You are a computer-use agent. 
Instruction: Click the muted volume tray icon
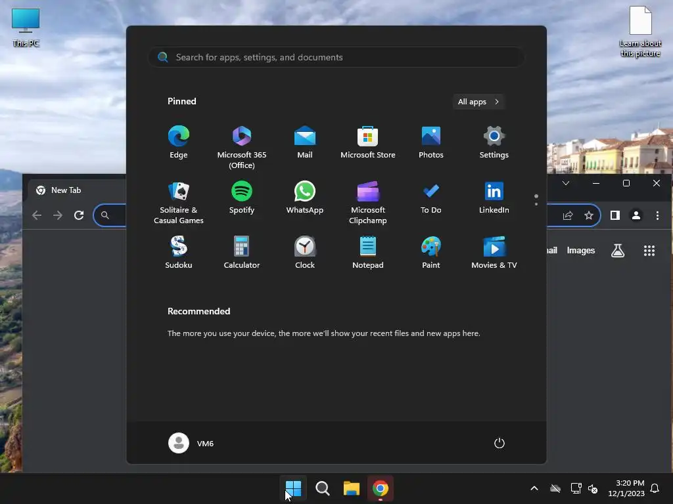coord(593,488)
